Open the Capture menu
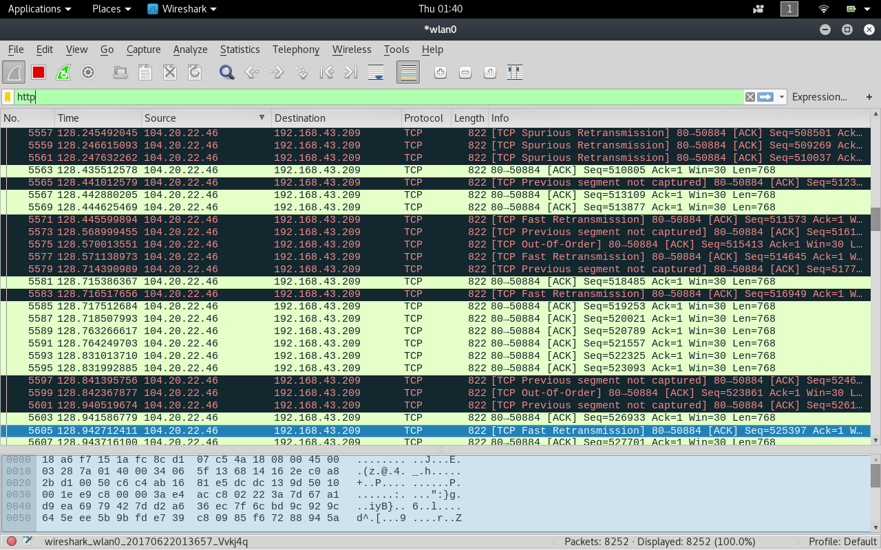This screenshot has width=881, height=550. [x=143, y=49]
